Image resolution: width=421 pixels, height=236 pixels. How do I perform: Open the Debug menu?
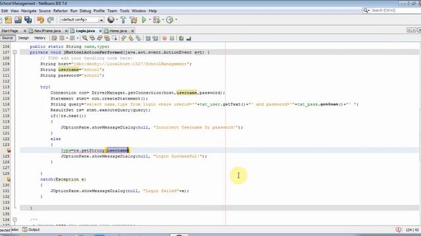(x=85, y=11)
